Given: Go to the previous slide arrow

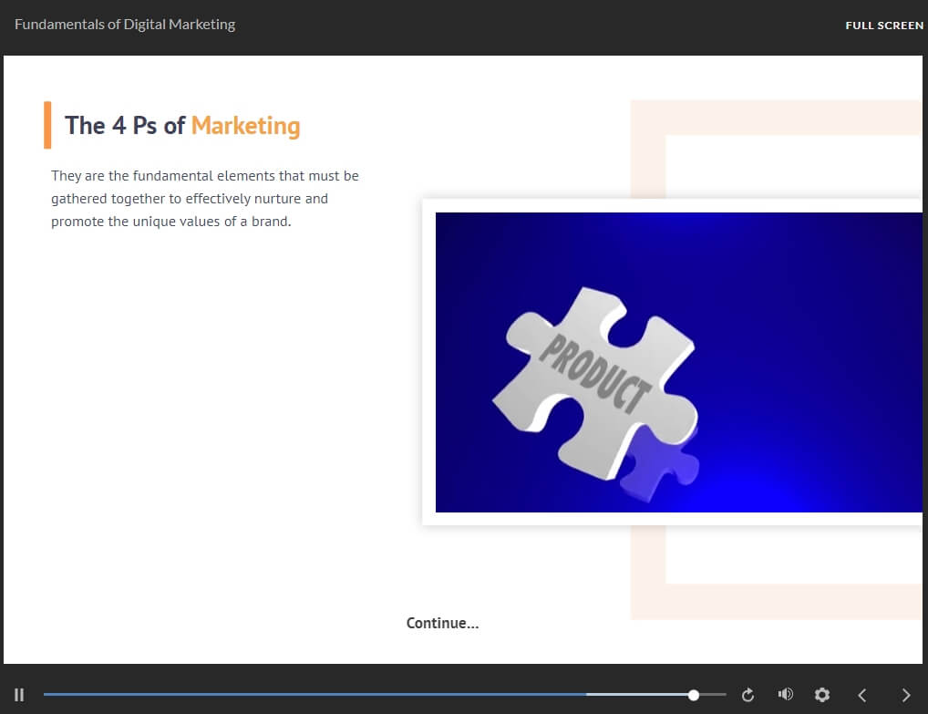Looking at the screenshot, I should [x=861, y=695].
